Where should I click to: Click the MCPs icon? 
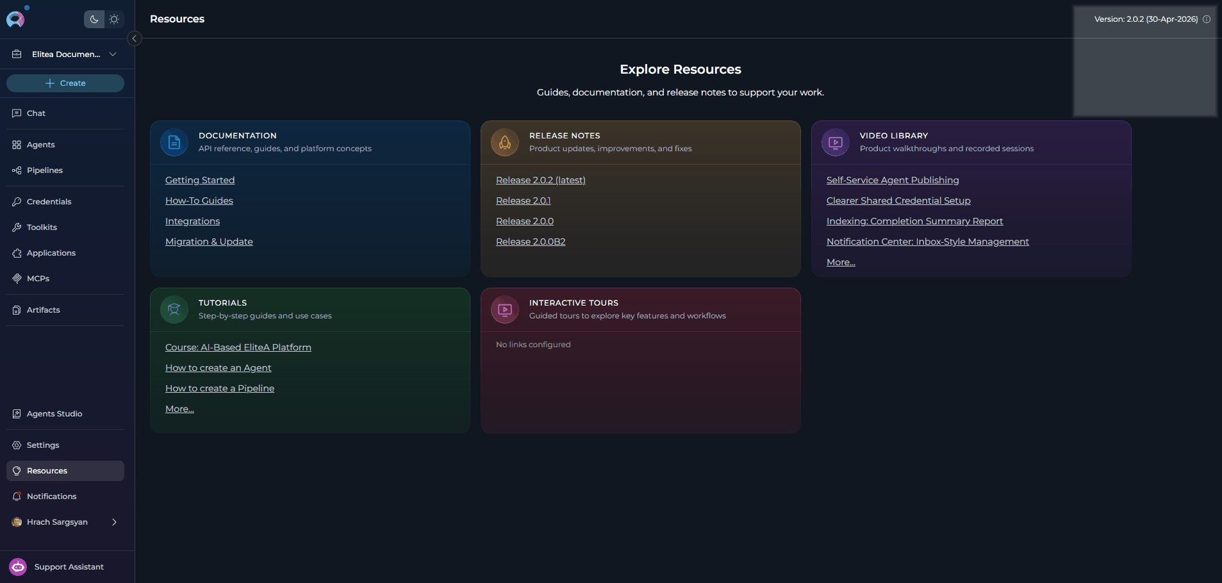pos(17,279)
